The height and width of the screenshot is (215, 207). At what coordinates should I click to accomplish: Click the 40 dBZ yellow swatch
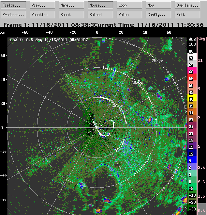[x=192, y=98]
